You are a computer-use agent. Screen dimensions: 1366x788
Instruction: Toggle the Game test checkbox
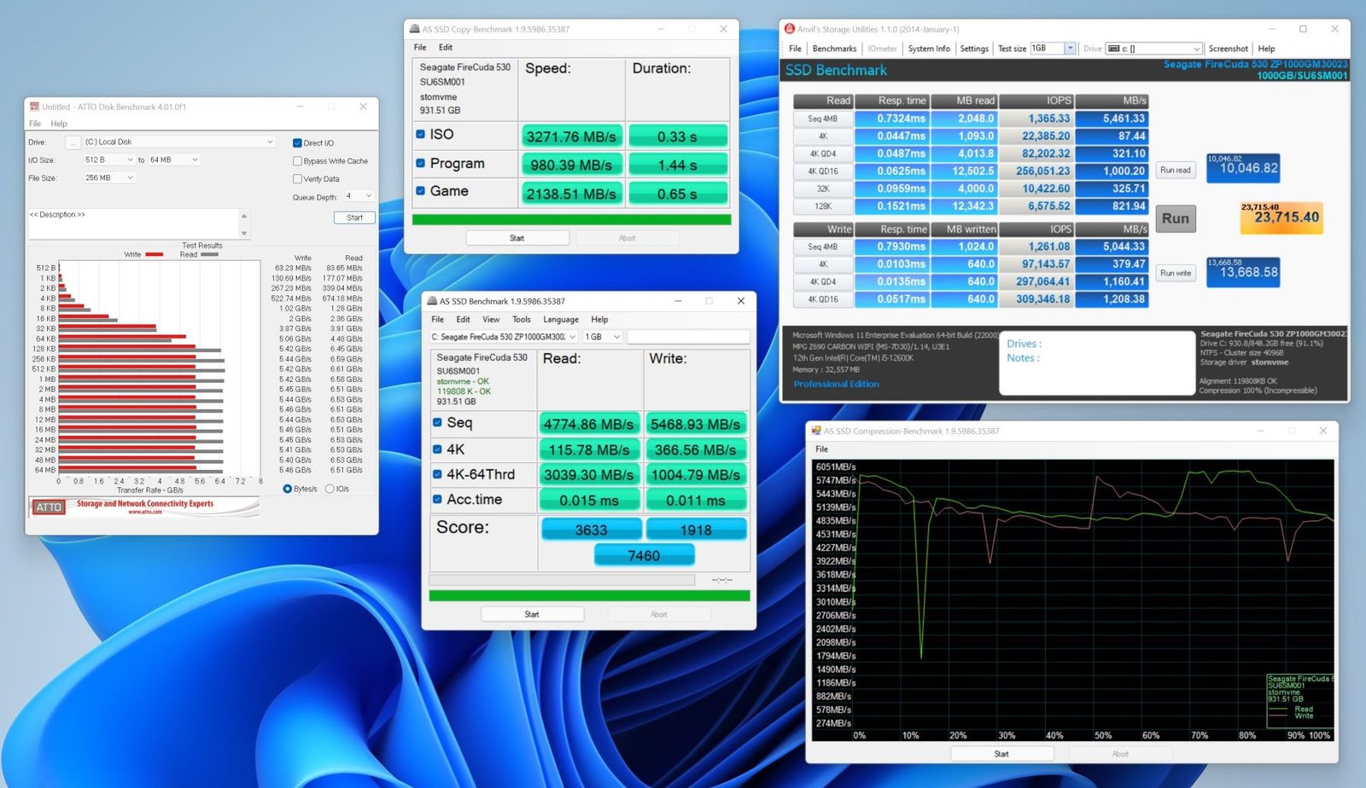tap(421, 191)
